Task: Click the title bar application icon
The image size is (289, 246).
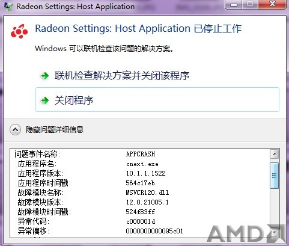Action: 8,7
